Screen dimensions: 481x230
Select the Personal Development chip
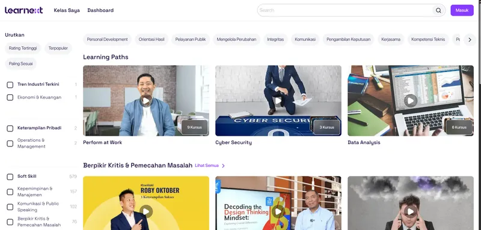point(108,40)
